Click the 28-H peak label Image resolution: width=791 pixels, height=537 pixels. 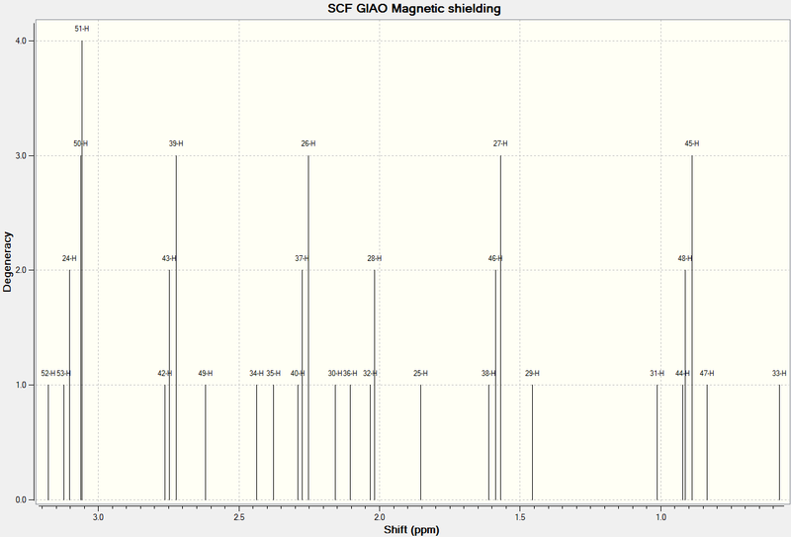coord(375,258)
